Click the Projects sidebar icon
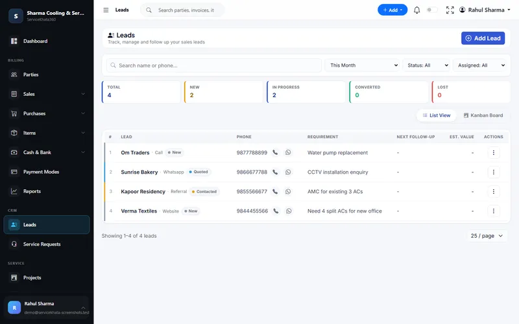 tap(14, 277)
